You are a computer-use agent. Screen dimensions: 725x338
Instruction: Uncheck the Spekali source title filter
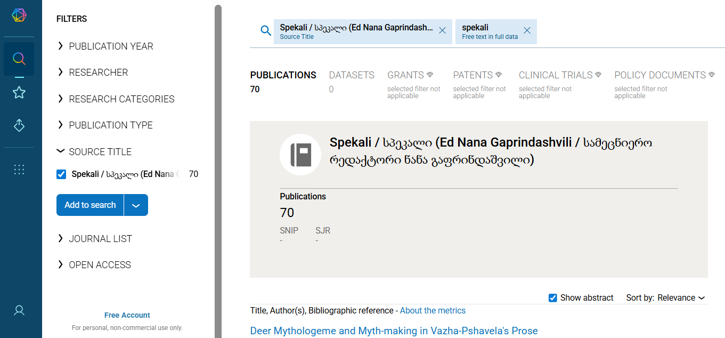click(x=61, y=174)
